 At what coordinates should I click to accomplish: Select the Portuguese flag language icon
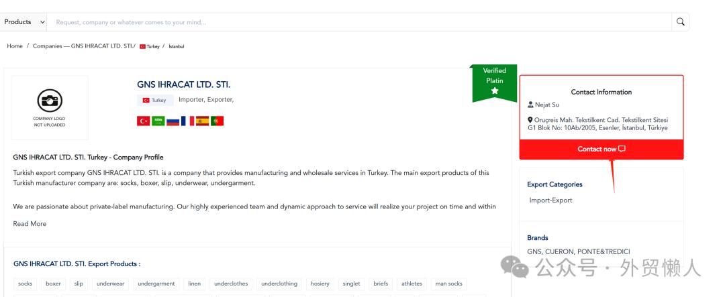pyautogui.click(x=217, y=121)
